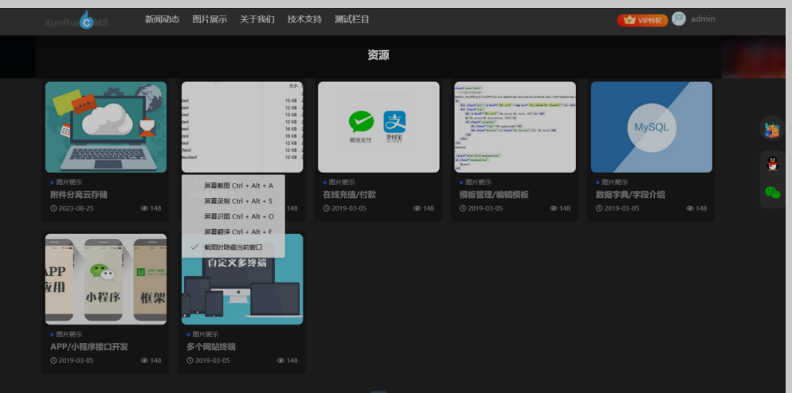Click the admin username link
The width and height of the screenshot is (792, 393).
tap(703, 19)
